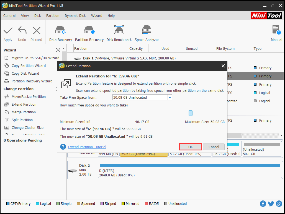The width and height of the screenshot is (285, 214).
Task: Cancel the Extend Partition dialog
Action: (214, 147)
